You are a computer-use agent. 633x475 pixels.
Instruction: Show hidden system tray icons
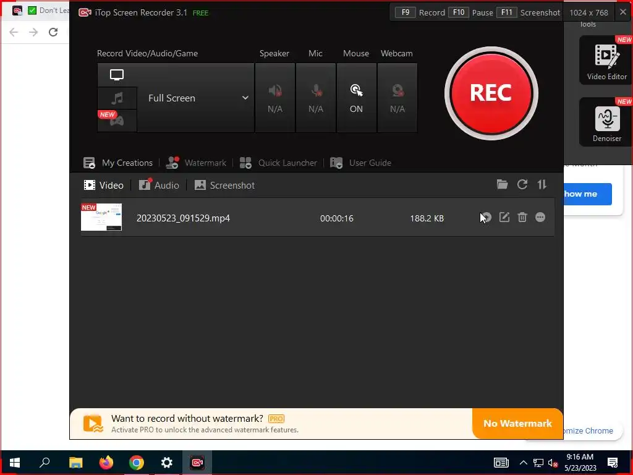(x=523, y=463)
